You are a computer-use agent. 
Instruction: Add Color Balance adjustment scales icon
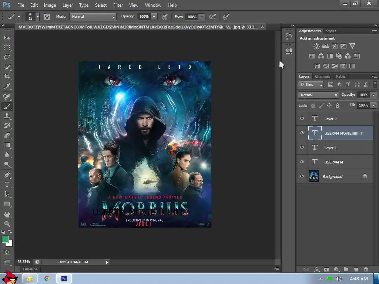pos(321,56)
